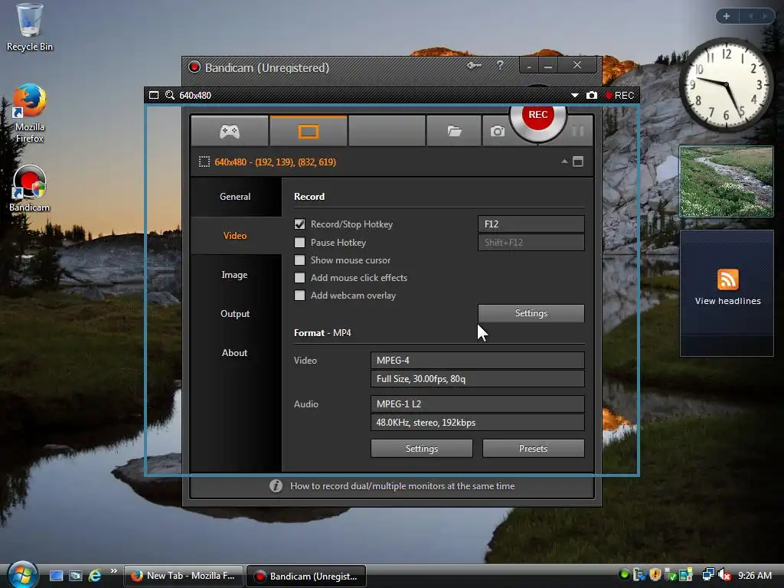Open the output folder icon in Bandicam toolbar

(x=454, y=132)
